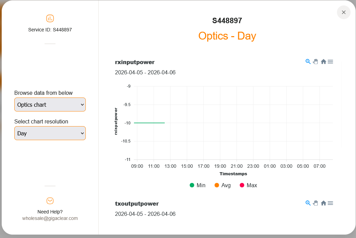Screen dimensions: 356x238
Task: Open the wholesale@gigaclear.com email link
Action: pyautogui.click(x=50, y=218)
